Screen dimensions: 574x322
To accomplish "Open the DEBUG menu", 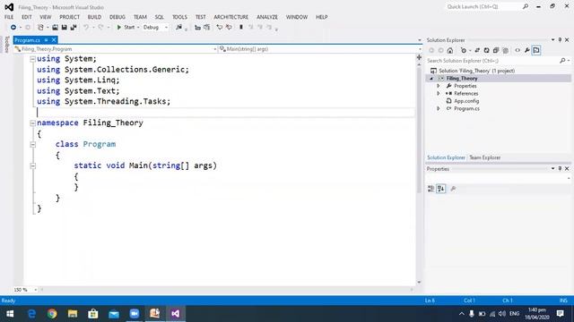I will pyautogui.click(x=117, y=17).
